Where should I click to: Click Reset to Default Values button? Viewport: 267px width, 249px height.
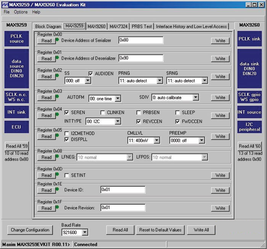pyautogui.click(x=160, y=230)
